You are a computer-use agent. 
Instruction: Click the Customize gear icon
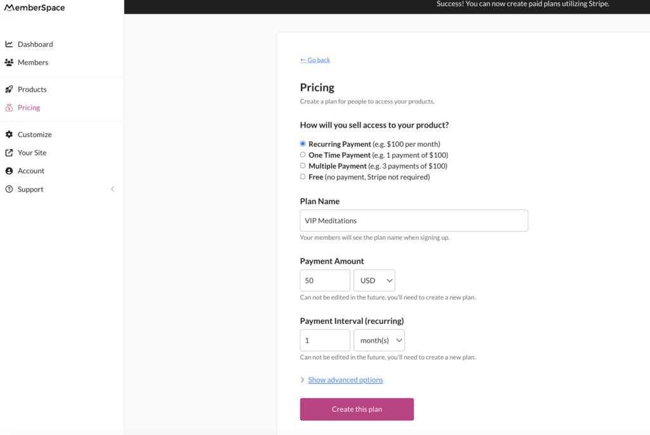coord(9,134)
